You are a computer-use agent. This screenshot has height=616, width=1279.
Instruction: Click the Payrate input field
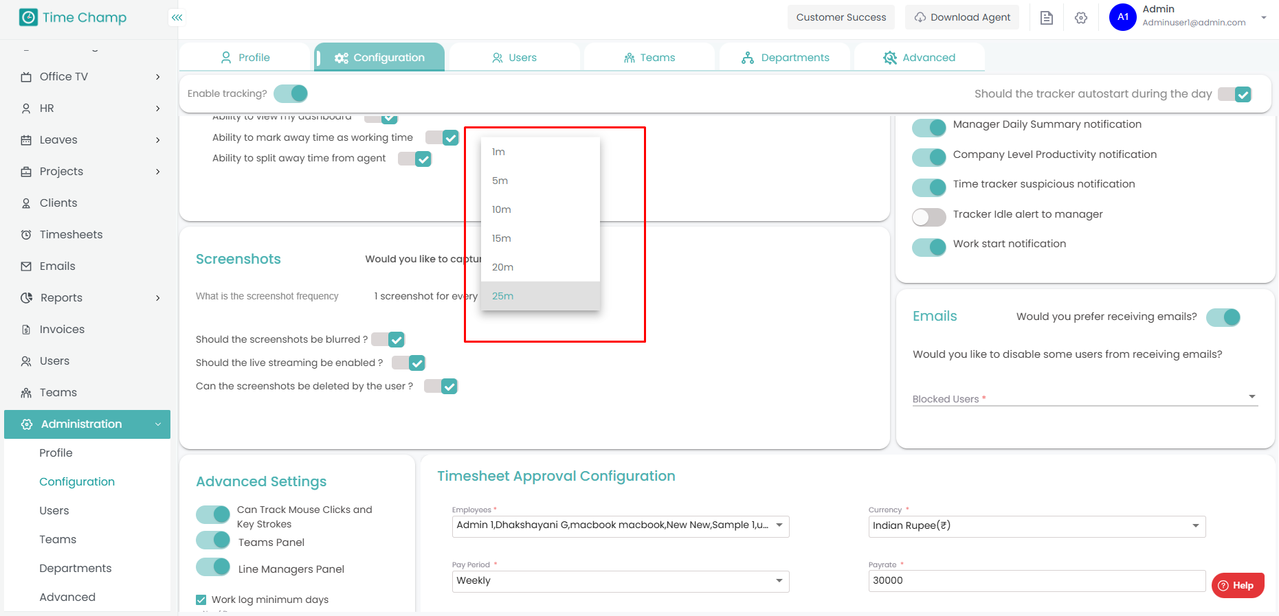tap(1037, 581)
